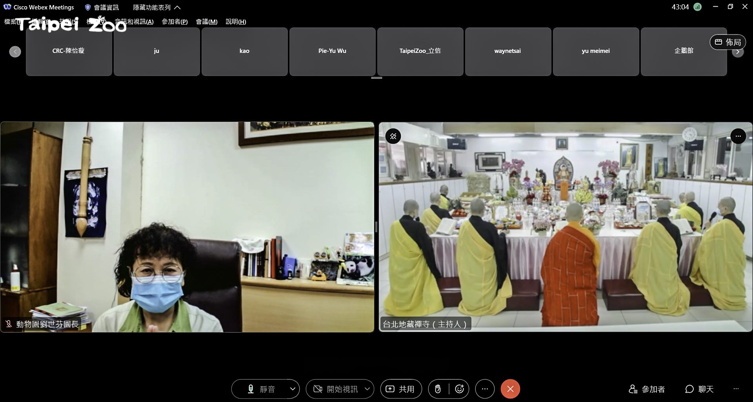
Task: Open more options on temple video tile
Action: tap(738, 136)
